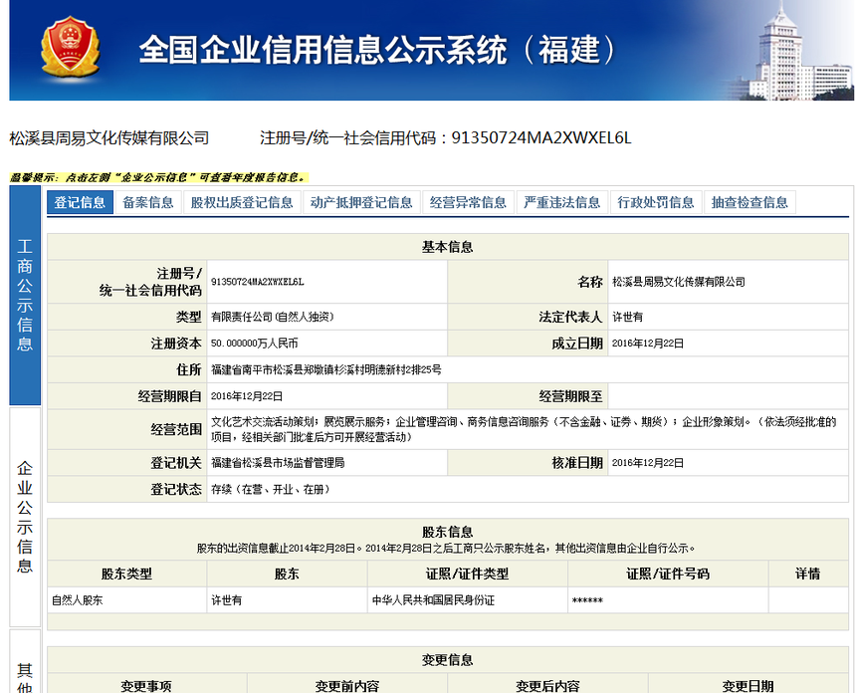
Task: Click the 登记机关 label cell
Action: [126, 463]
